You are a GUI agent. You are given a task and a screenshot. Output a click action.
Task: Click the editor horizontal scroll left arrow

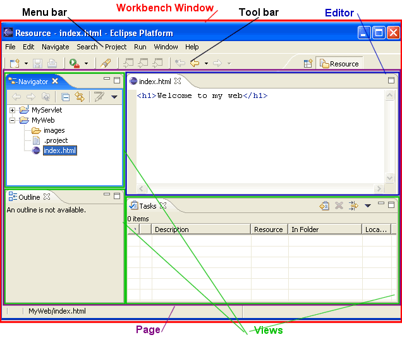142,188
